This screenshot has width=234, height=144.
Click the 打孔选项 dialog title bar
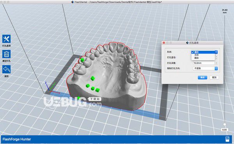coord(192,43)
